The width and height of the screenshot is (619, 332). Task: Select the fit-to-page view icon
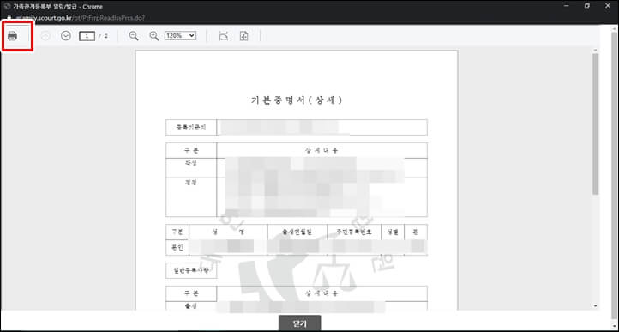pyautogui.click(x=244, y=36)
